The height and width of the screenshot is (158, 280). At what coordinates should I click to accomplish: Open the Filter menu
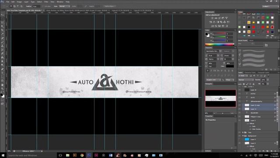pyautogui.click(x=46, y=2)
